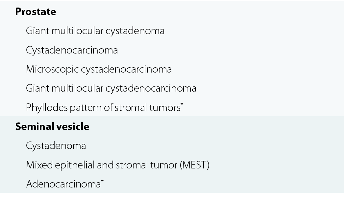344x197 pixels.
Task: Select Mixed epithelial and stromal tumor row
Action: 118,165
